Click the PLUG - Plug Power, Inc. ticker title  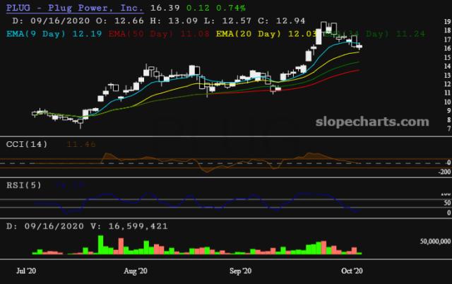pos(74,8)
